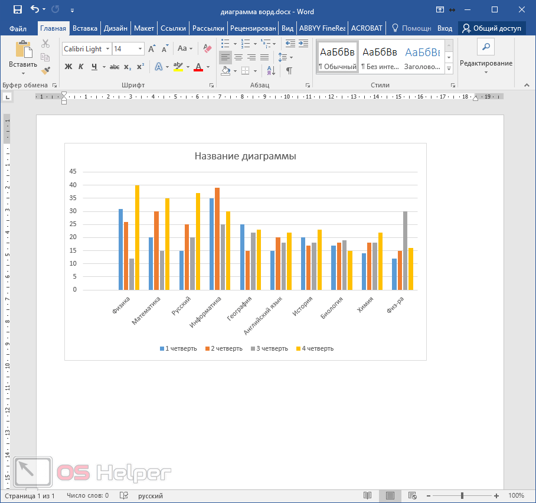Viewport: 536px width, 503px height.
Task: Expand the font size dropdown
Action: coord(140,49)
